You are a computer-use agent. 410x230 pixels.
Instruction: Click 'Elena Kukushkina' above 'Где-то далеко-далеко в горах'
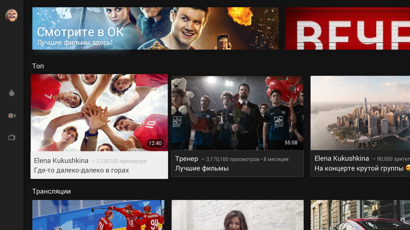(61, 161)
